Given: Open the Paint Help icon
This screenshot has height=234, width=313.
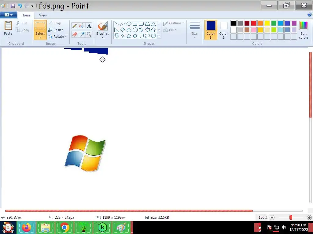Looking at the screenshot, I should click(x=310, y=15).
